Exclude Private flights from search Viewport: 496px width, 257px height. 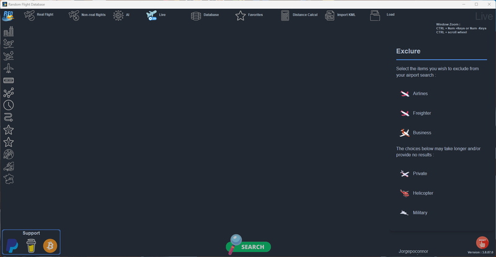(x=405, y=173)
